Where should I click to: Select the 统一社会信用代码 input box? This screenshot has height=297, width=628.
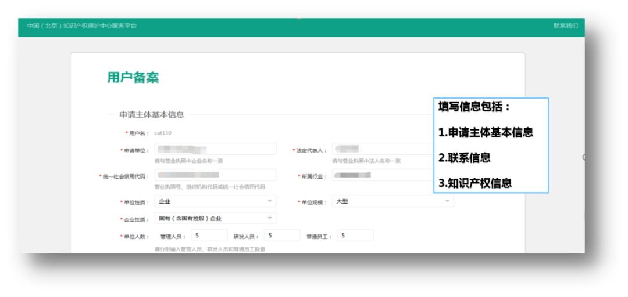[215, 175]
